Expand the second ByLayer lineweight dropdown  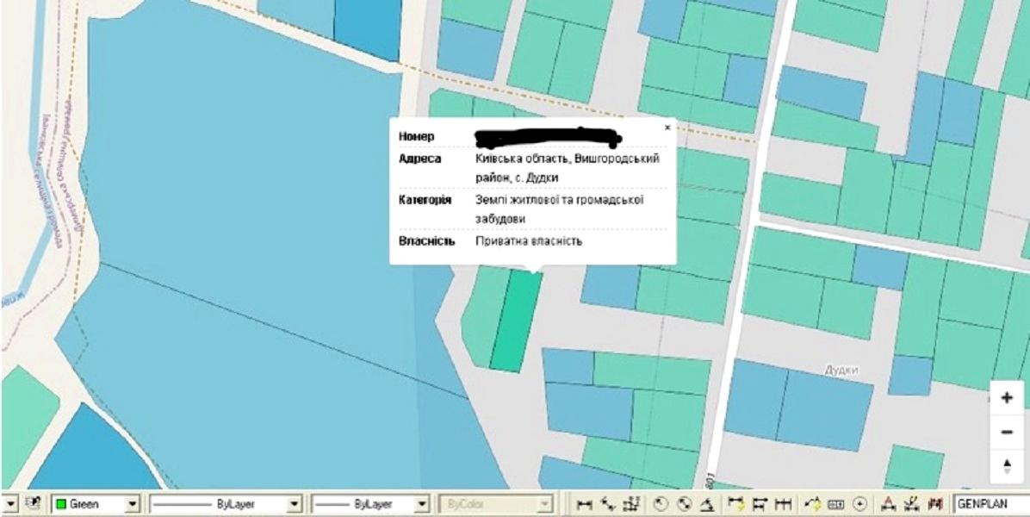click(422, 504)
